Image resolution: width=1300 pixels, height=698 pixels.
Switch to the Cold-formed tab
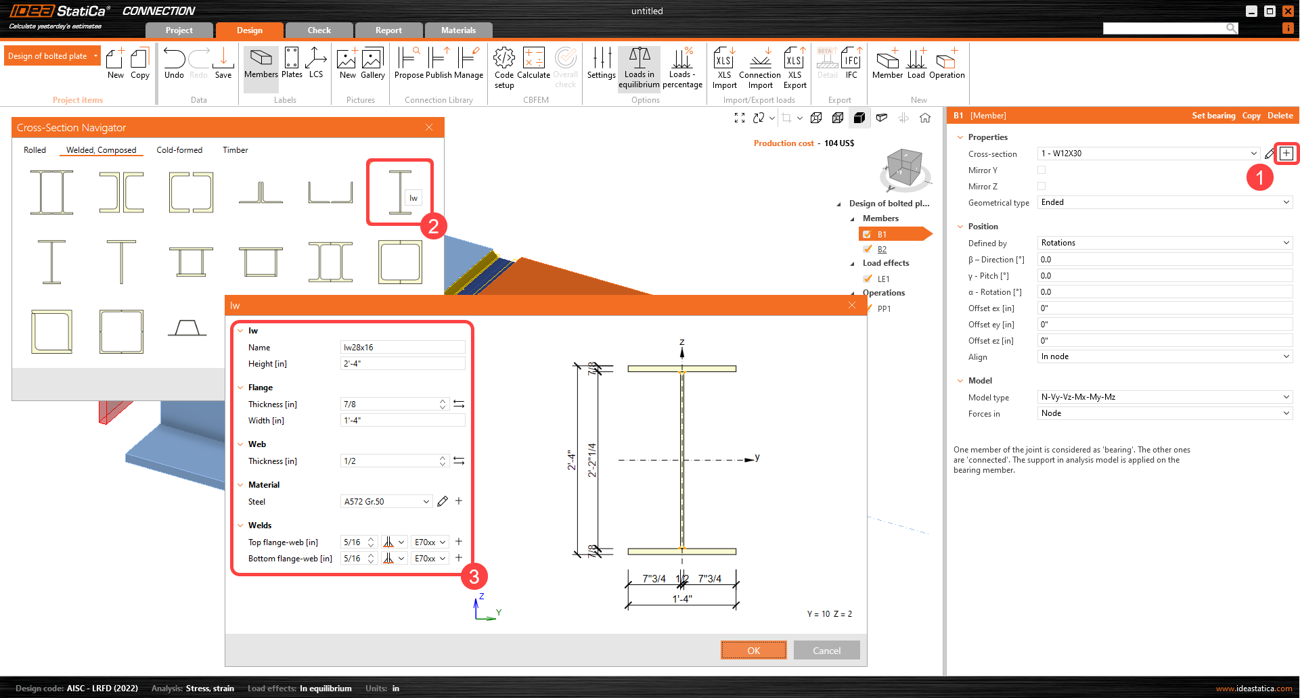click(179, 149)
